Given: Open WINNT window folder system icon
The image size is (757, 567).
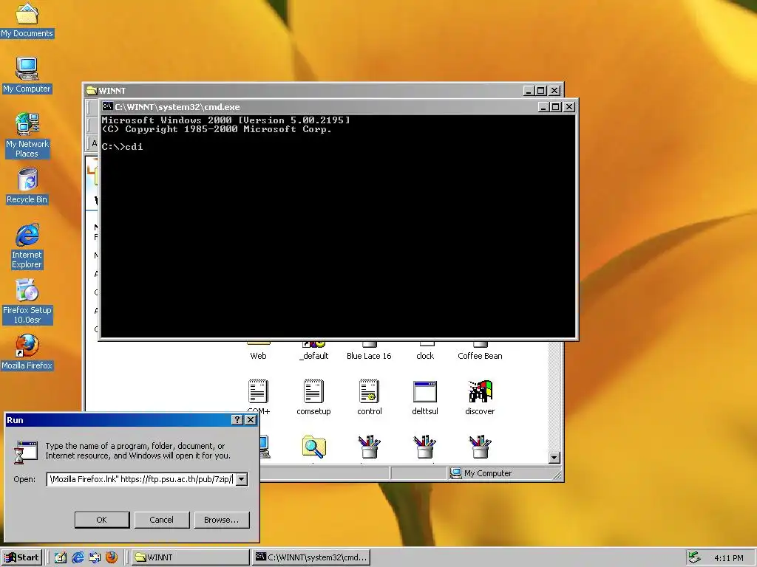Looking at the screenshot, I should 91,90.
